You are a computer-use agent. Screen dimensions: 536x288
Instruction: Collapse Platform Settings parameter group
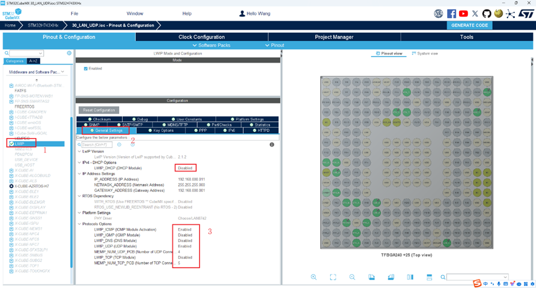pos(79,213)
